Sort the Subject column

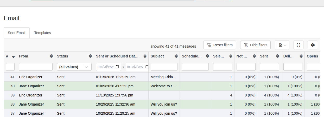pos(176,56)
